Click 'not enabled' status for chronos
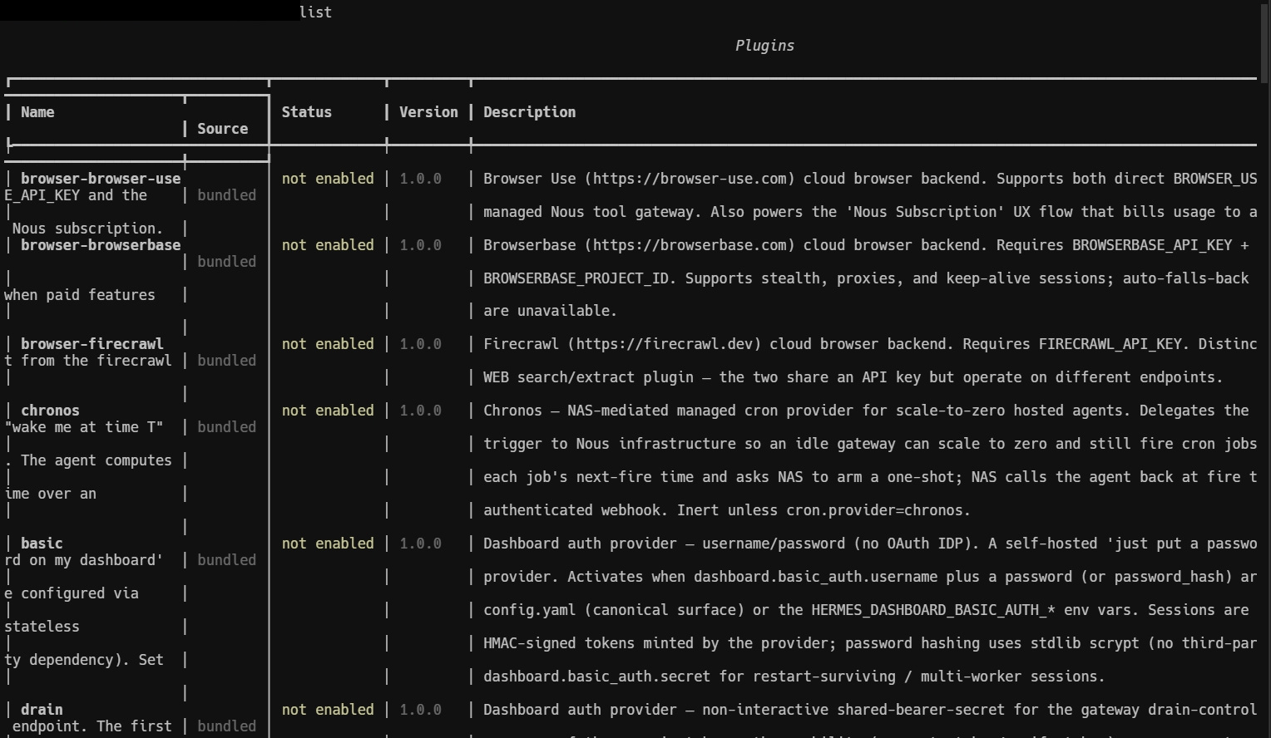The width and height of the screenshot is (1271, 738). (x=328, y=411)
